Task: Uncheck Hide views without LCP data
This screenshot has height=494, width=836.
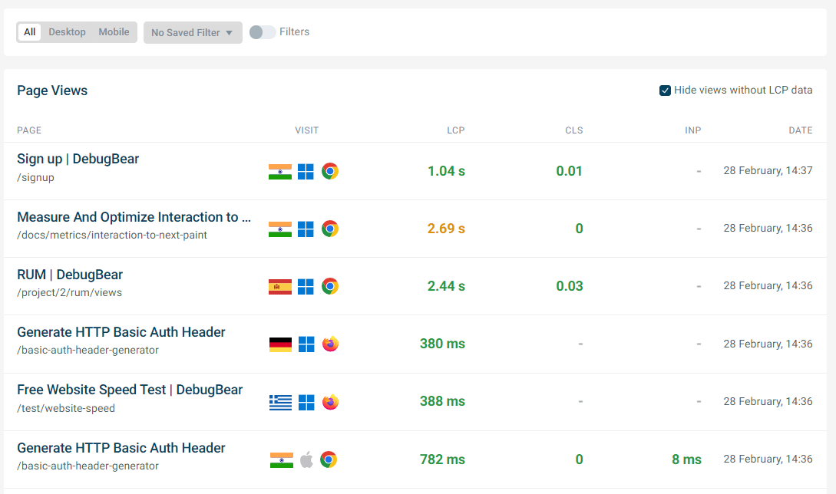Action: (x=665, y=91)
